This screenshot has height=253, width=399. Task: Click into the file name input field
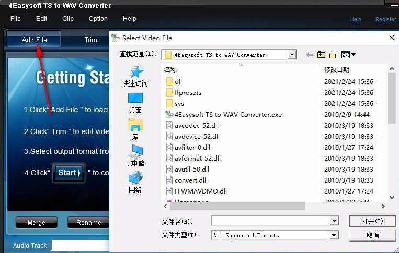pyautogui.click(x=271, y=221)
